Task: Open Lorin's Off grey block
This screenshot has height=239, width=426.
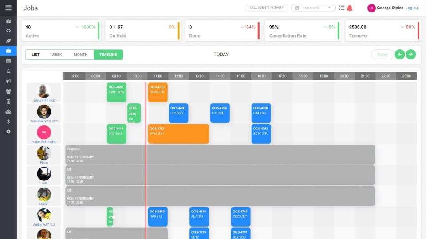Action: pos(220,175)
